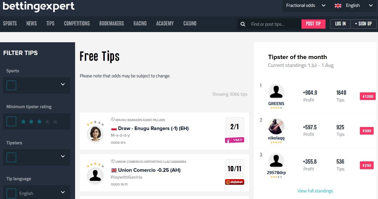The height and width of the screenshot is (199, 378).
Task: Open the COMPETITIONS menu
Action: click(x=77, y=24)
